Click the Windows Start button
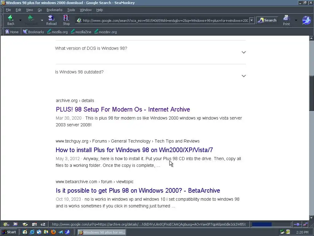Screen dimensions: 314x236 [x=9, y=232]
